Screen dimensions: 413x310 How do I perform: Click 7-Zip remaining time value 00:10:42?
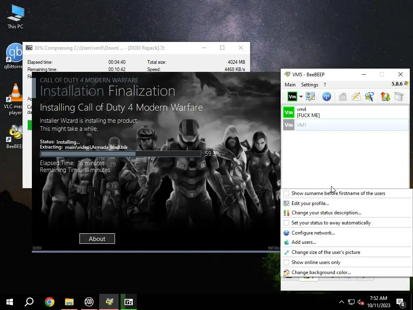117,69
